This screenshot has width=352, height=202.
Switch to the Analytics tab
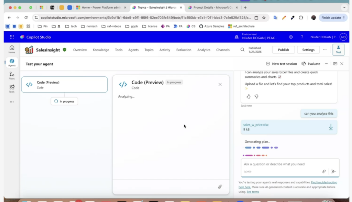click(203, 50)
